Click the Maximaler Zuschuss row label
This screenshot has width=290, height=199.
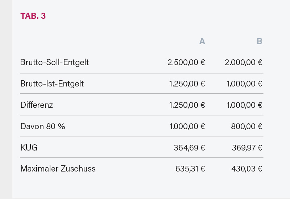(58, 169)
